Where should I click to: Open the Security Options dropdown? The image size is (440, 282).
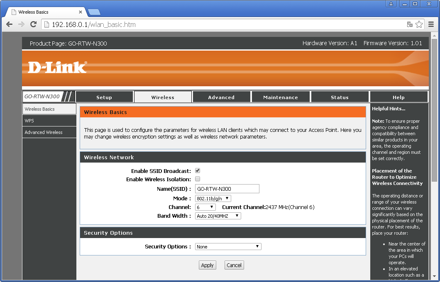pos(228,247)
